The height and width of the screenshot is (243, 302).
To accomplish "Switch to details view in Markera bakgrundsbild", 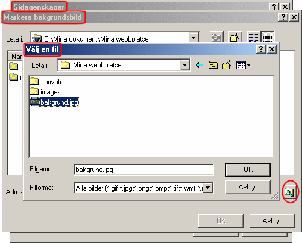I will [268, 37].
